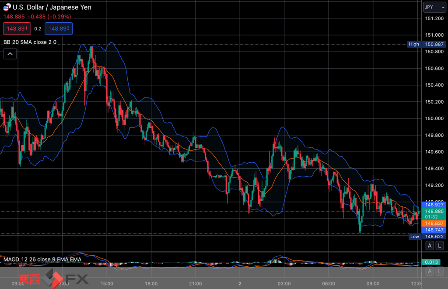The width and height of the screenshot is (448, 289).
Task: Open the JPY currency dropdown
Action: (x=434, y=7)
